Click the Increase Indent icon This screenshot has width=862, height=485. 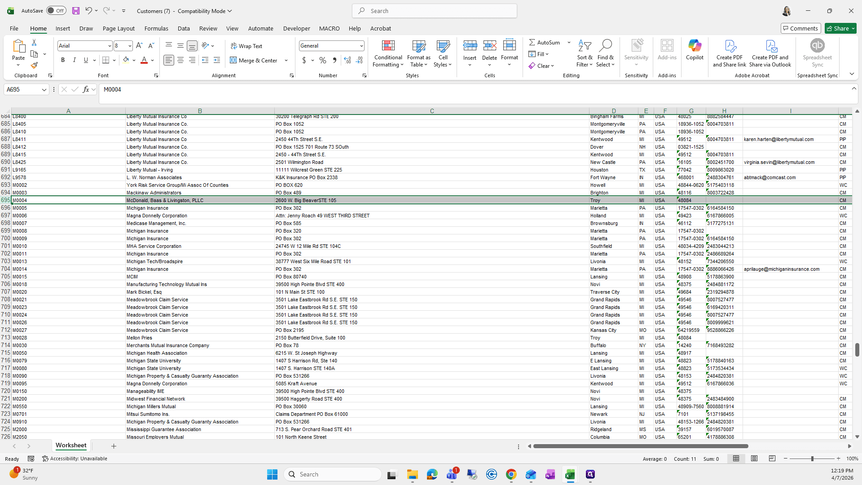click(x=217, y=60)
